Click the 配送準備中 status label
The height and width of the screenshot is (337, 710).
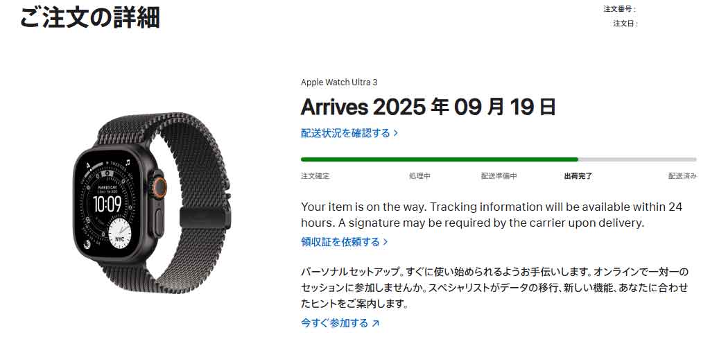point(499,176)
